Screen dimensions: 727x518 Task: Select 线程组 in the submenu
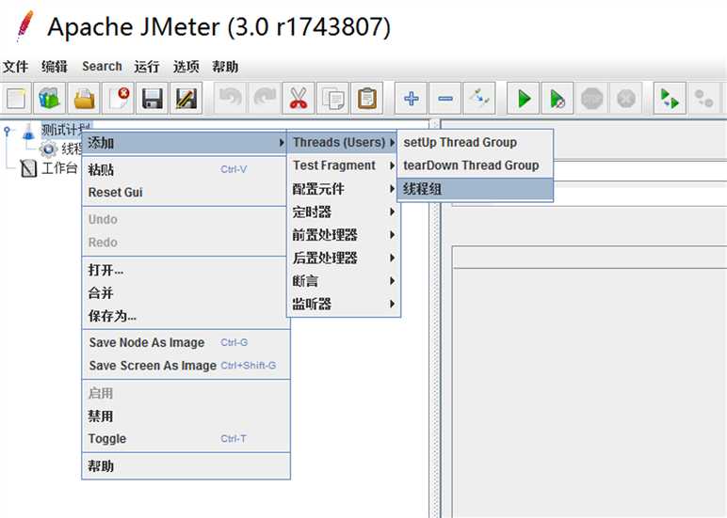[476, 189]
